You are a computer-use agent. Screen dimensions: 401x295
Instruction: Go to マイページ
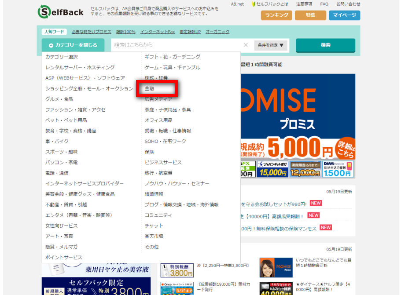344,15
